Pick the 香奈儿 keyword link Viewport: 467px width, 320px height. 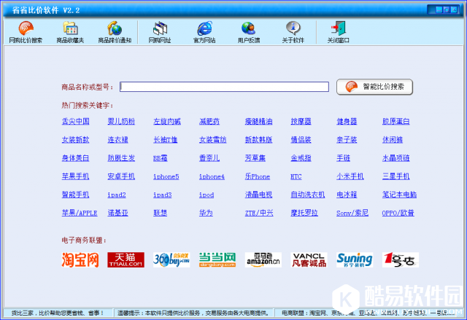pos(209,158)
